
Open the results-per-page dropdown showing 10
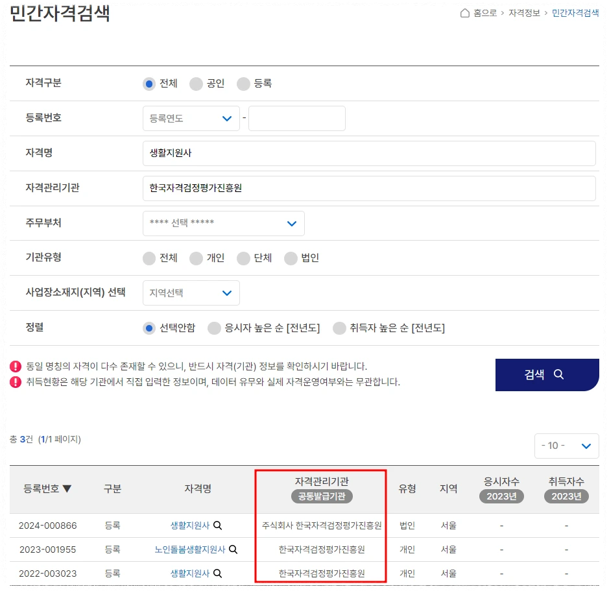click(x=566, y=446)
